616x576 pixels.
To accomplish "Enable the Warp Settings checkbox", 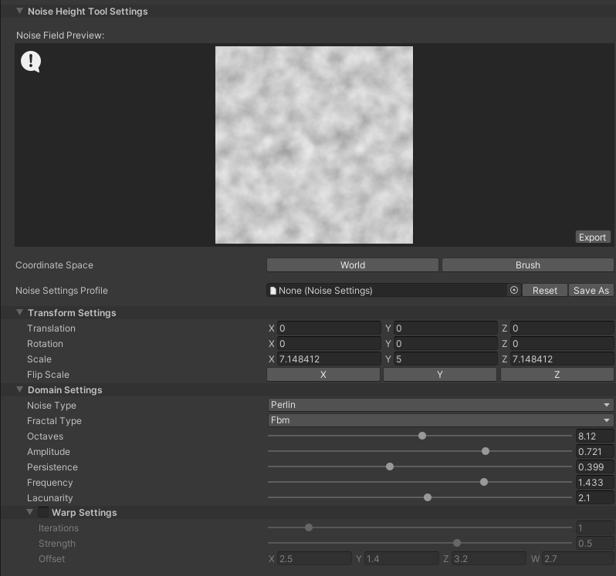I will click(x=43, y=513).
